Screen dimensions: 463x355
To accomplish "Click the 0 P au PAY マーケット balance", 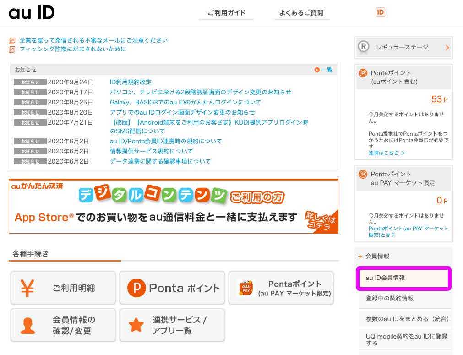I will click(x=442, y=201).
